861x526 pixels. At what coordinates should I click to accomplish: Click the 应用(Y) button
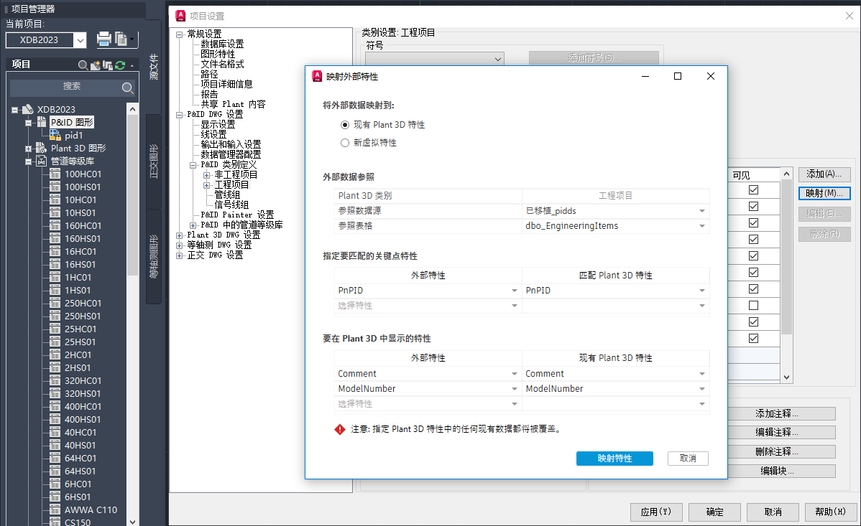pyautogui.click(x=656, y=512)
